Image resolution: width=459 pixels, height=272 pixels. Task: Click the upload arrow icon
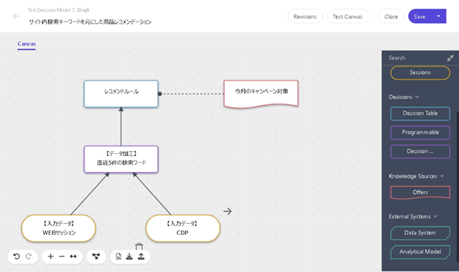point(141,257)
